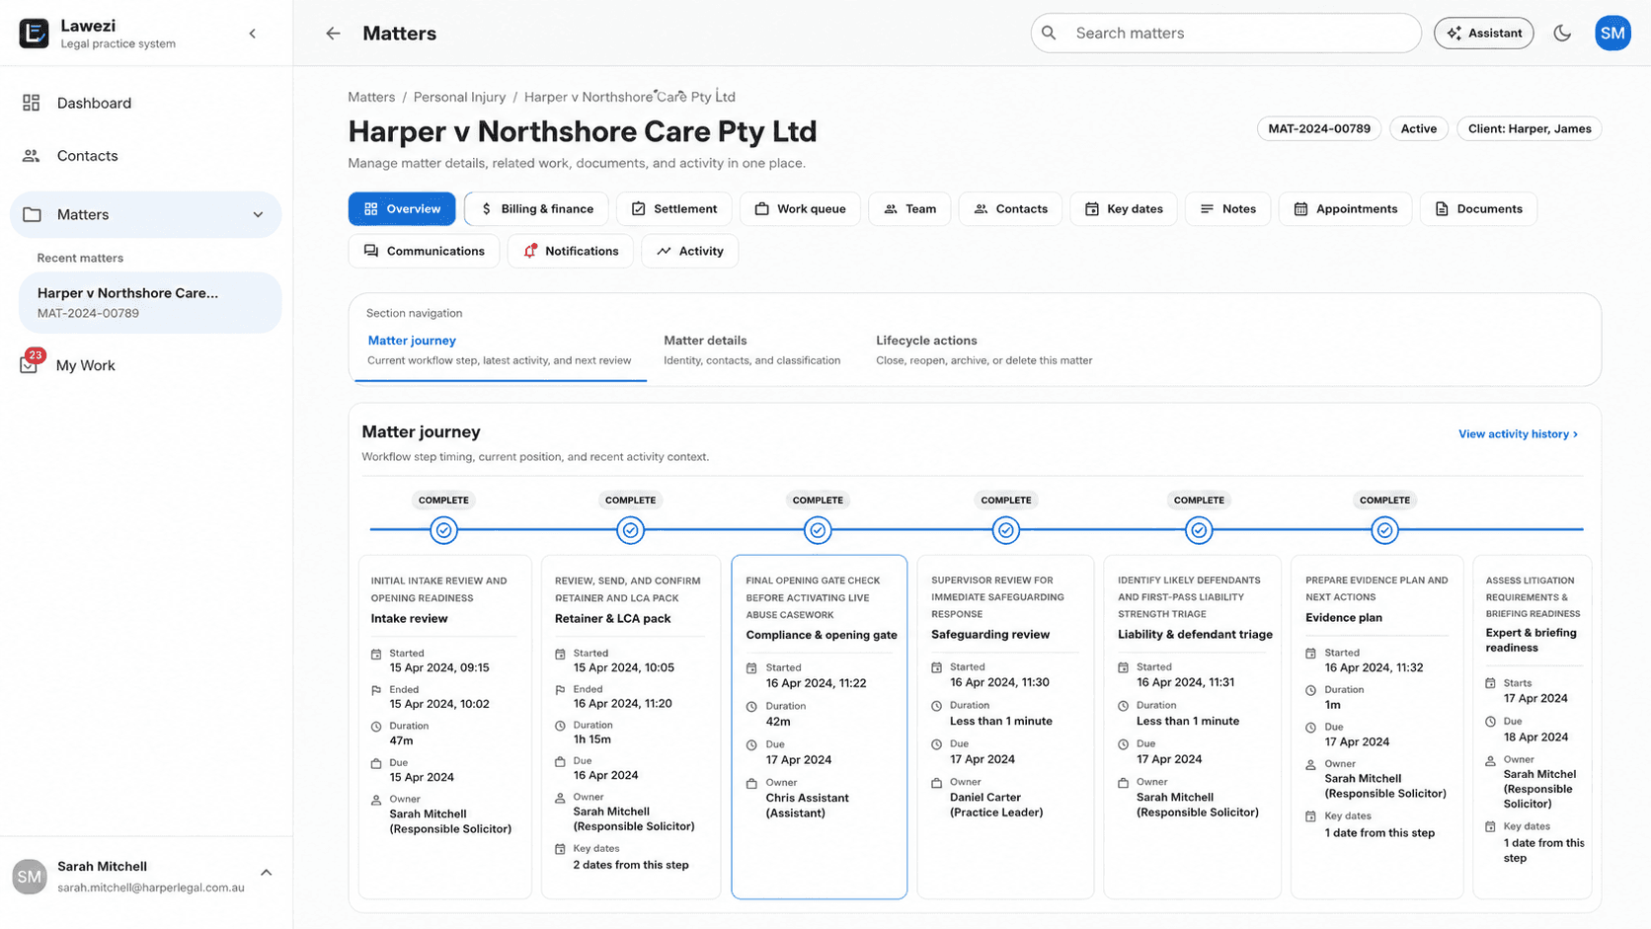The height and width of the screenshot is (929, 1651).
Task: Click the Settlement checkbox icon
Action: point(638,208)
